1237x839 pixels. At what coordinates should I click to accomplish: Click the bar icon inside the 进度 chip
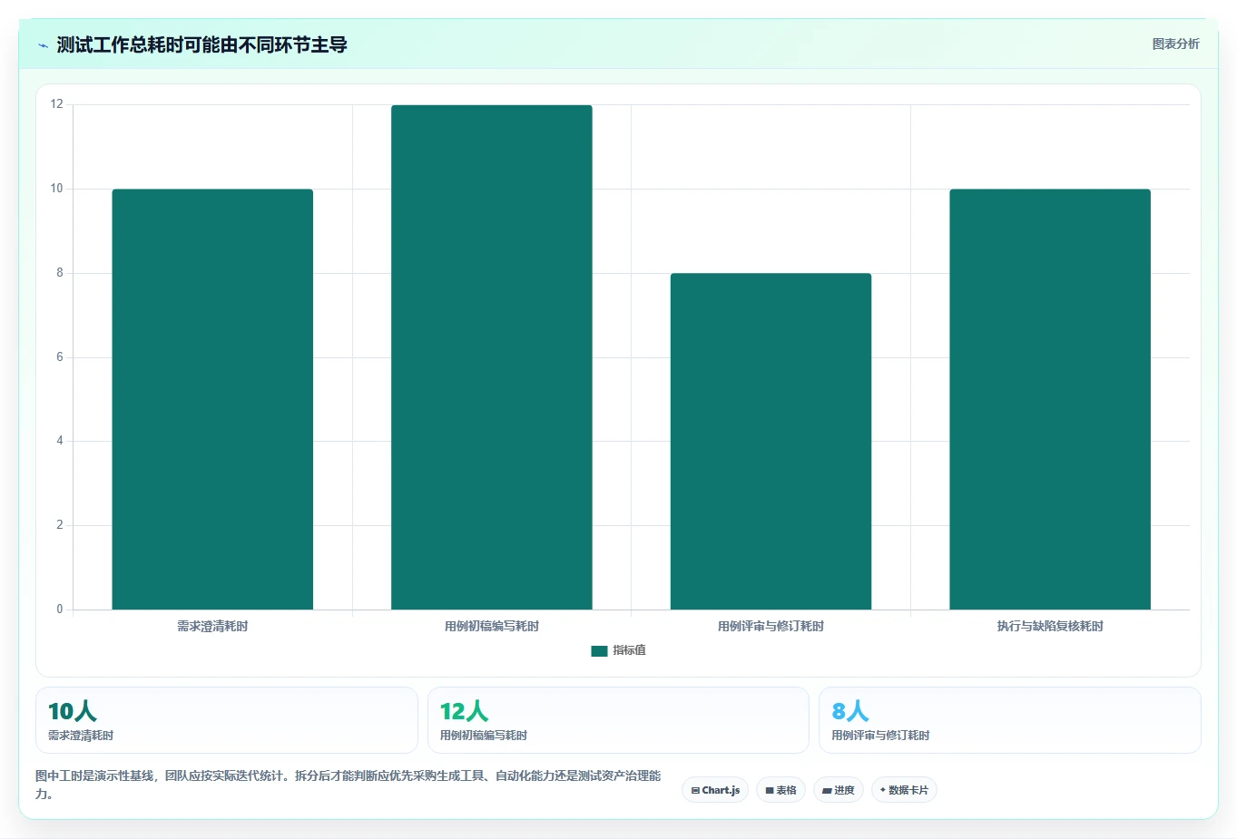[x=827, y=791]
